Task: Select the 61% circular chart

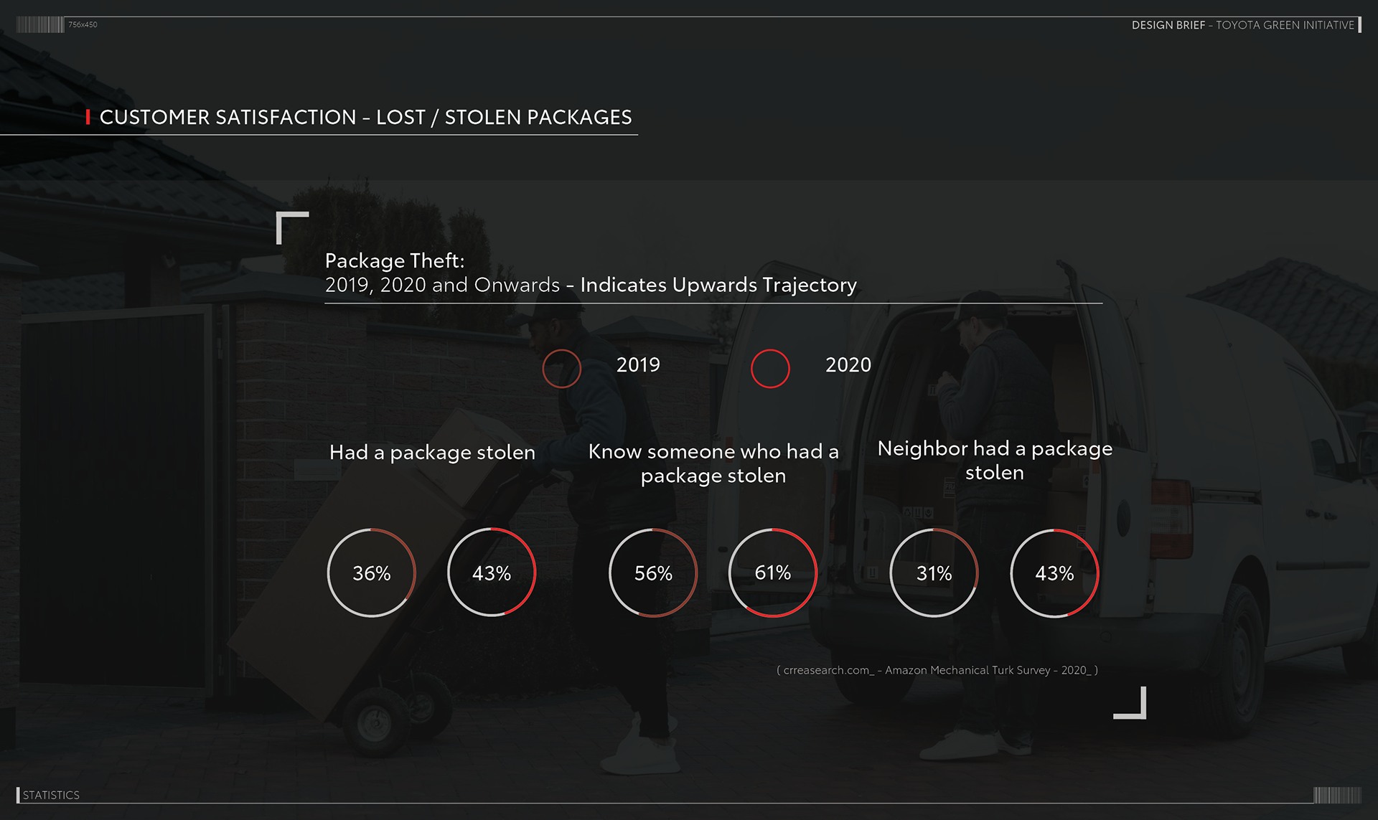Action: [x=773, y=572]
